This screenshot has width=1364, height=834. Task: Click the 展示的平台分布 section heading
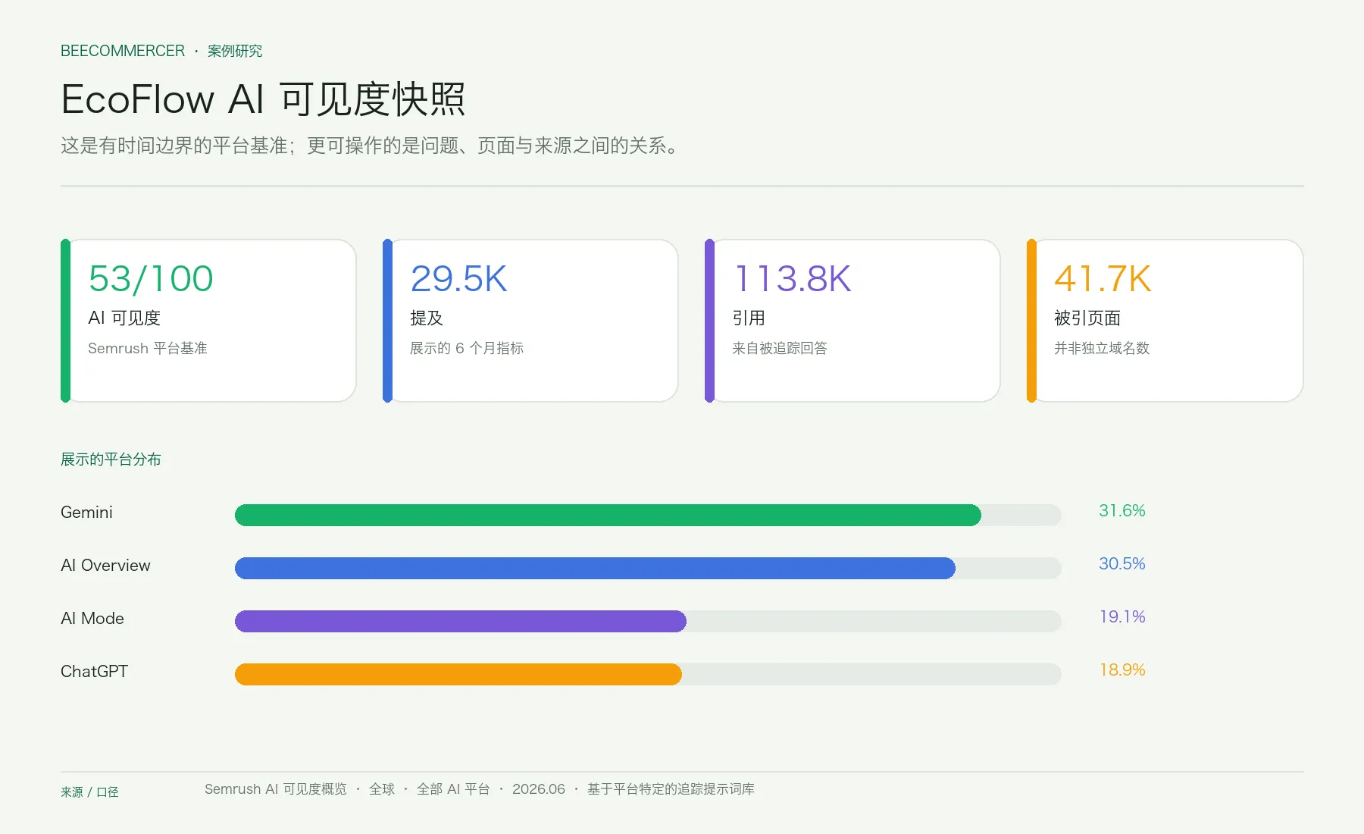(x=111, y=459)
